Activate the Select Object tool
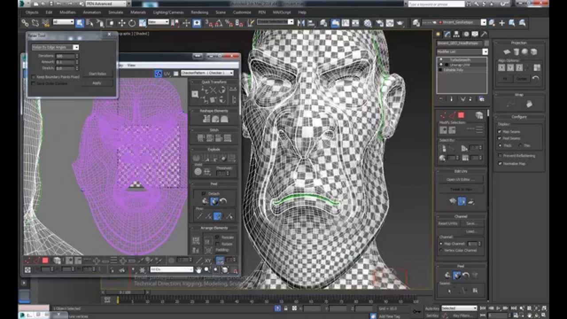 click(x=79, y=23)
